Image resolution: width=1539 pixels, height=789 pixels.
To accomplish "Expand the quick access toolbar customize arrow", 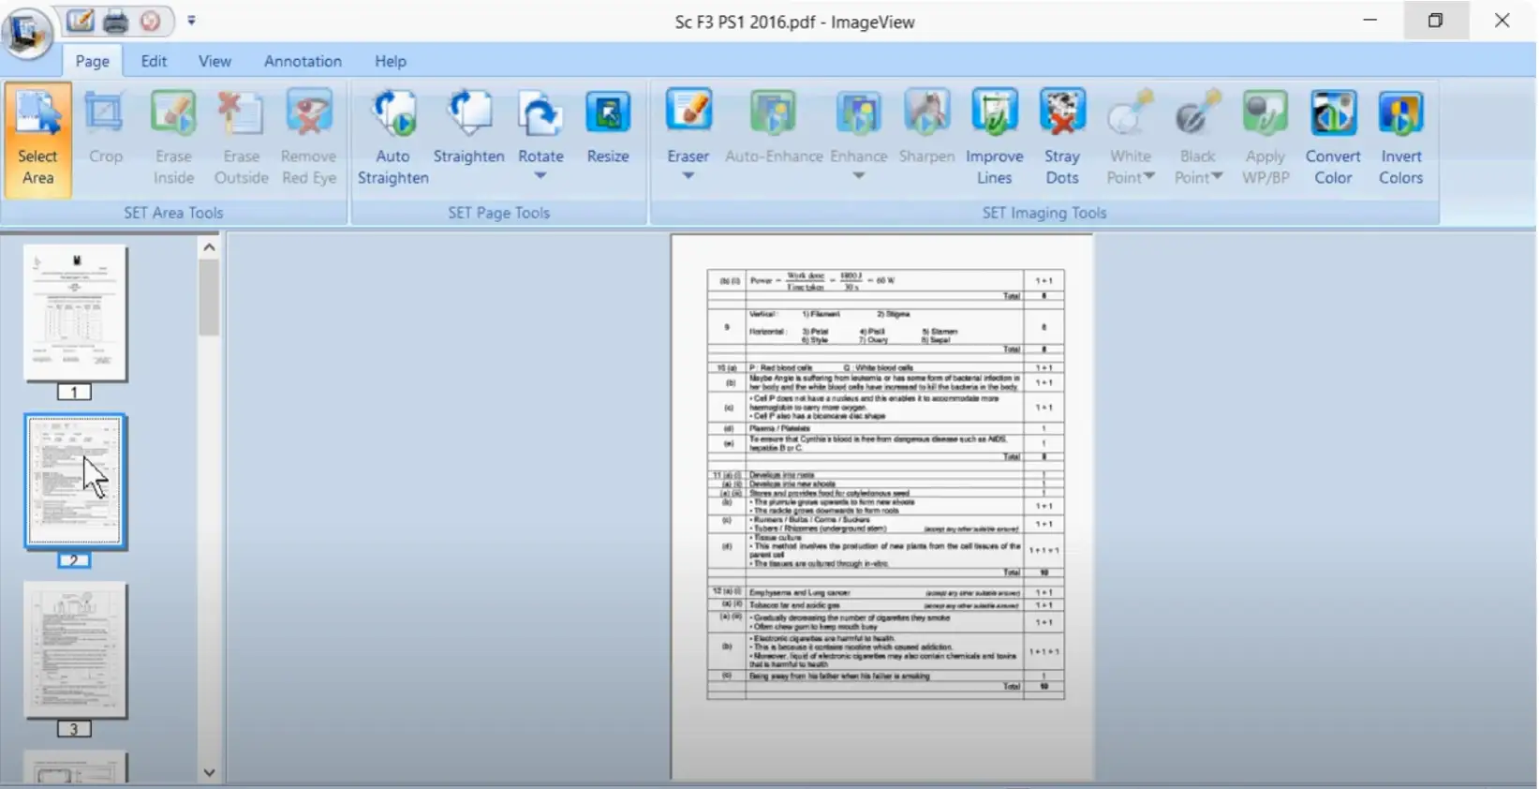I will pos(191,21).
